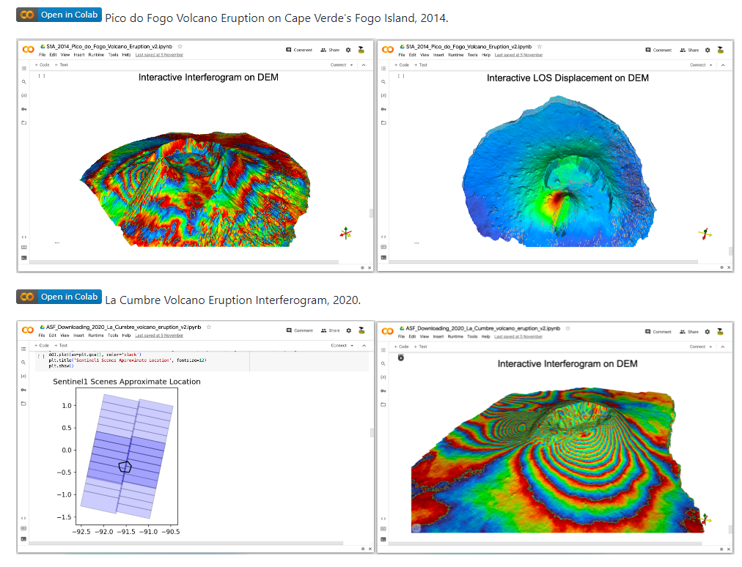Image resolution: width=742 pixels, height=567 pixels.
Task: Click the cell bracket in LOS Displacement notebook
Action: point(401,75)
